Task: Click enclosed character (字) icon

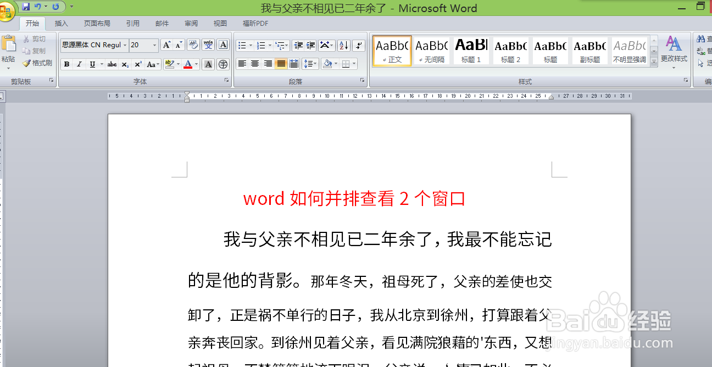Action: [223, 64]
